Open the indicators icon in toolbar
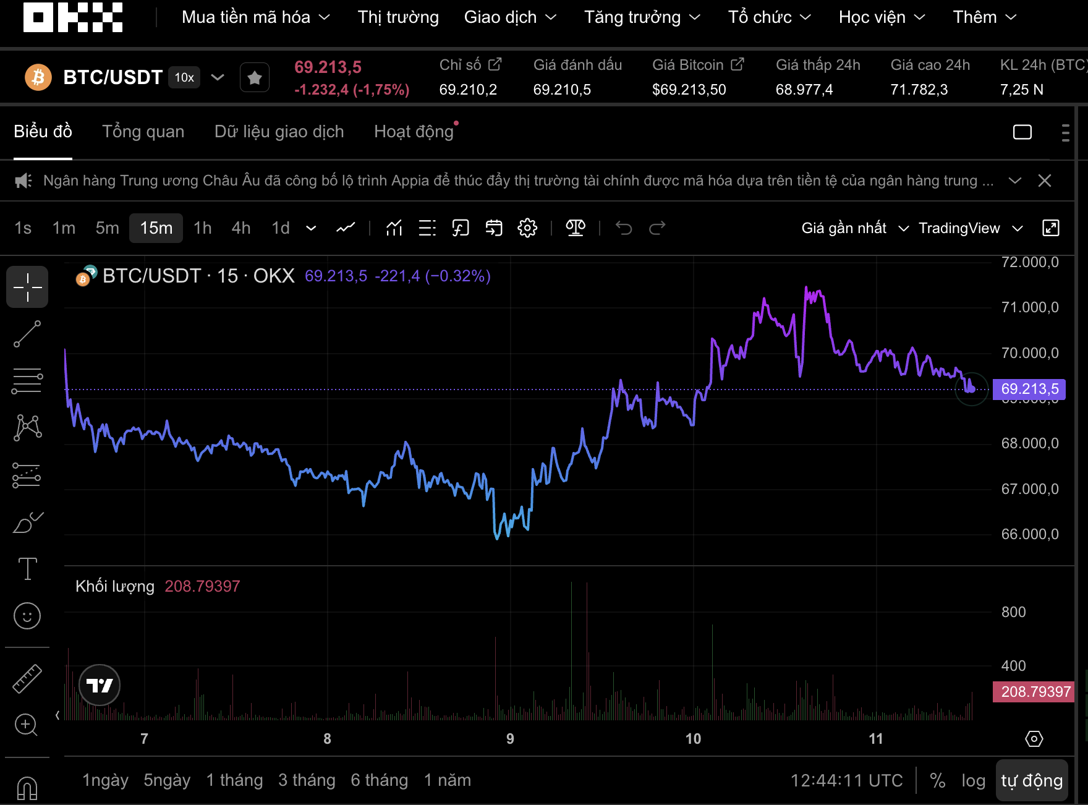Viewport: 1088px width, 805px height. (x=394, y=228)
